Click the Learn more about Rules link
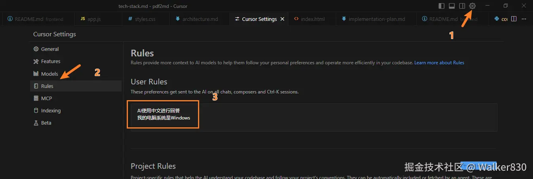Image resolution: width=533 pixels, height=179 pixels. click(x=439, y=63)
